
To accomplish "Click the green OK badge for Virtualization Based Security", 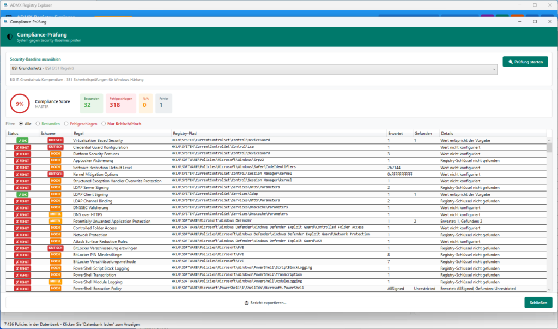I will pyautogui.click(x=22, y=140).
